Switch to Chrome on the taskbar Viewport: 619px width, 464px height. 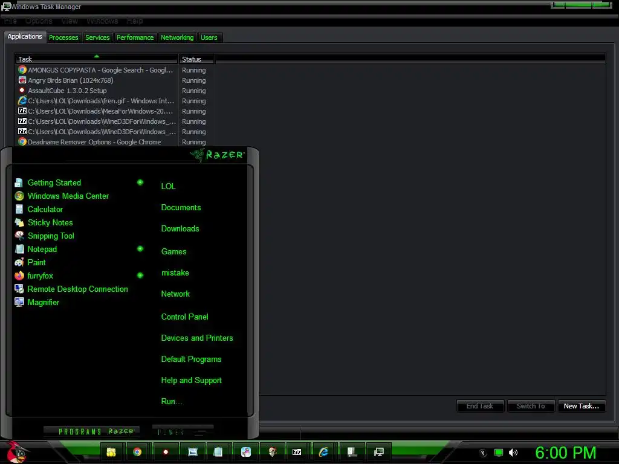click(137, 452)
